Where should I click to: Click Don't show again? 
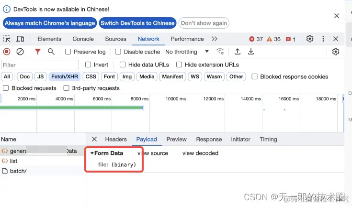[x=204, y=23]
